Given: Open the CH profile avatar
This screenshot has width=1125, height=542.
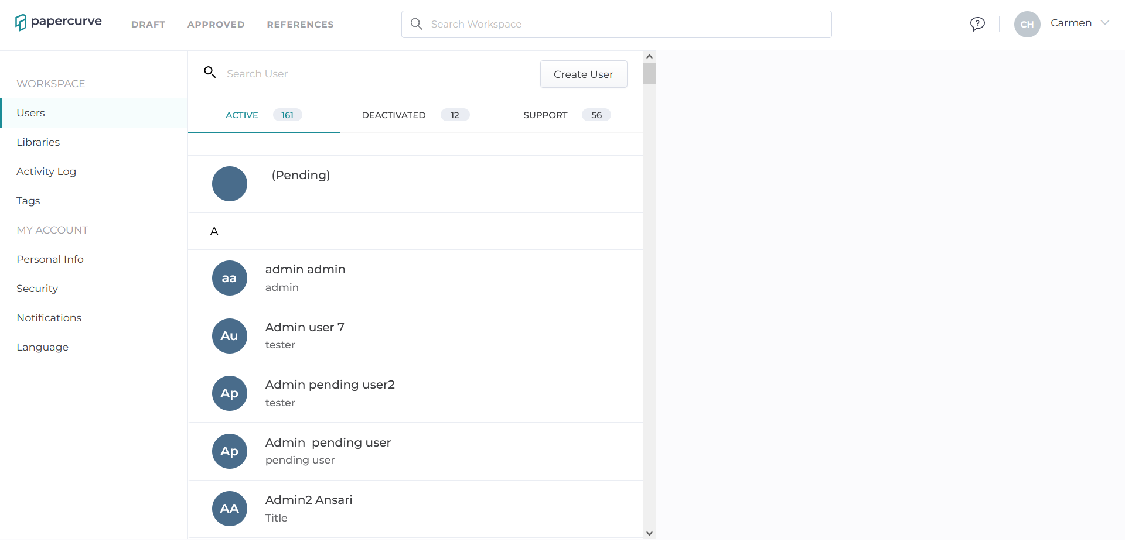Looking at the screenshot, I should click(1027, 24).
